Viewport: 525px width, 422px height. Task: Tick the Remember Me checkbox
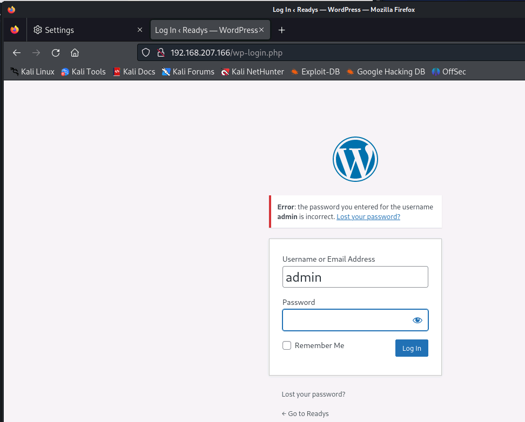tap(287, 345)
